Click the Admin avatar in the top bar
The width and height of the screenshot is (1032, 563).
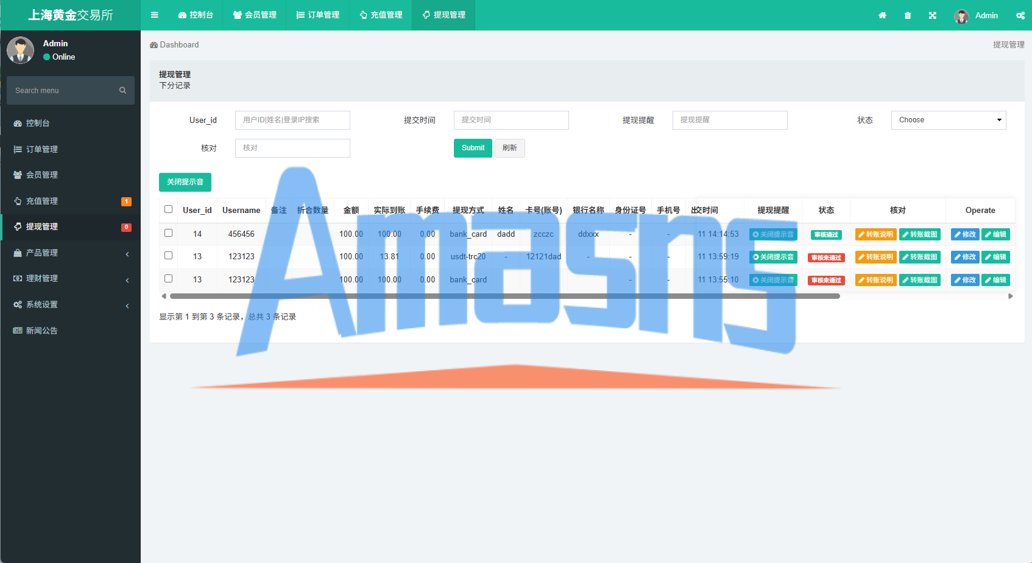pyautogui.click(x=961, y=16)
